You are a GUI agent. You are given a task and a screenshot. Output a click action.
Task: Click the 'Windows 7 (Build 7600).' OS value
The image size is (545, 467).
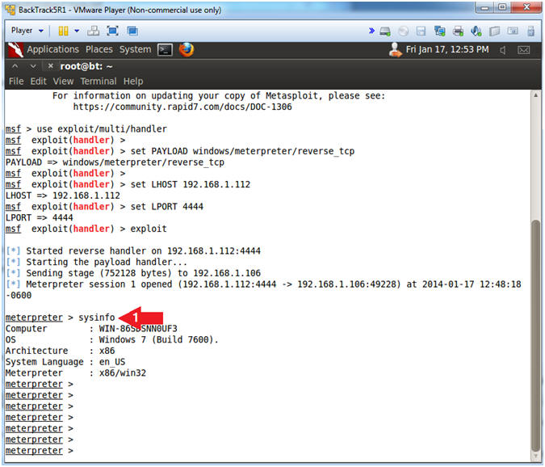[159, 339]
